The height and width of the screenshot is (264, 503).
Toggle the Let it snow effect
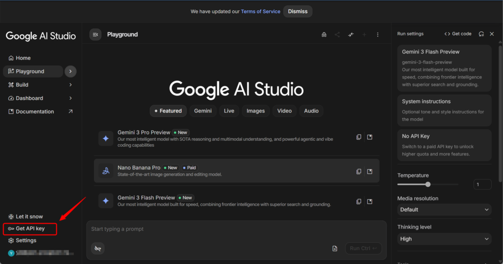point(29,216)
